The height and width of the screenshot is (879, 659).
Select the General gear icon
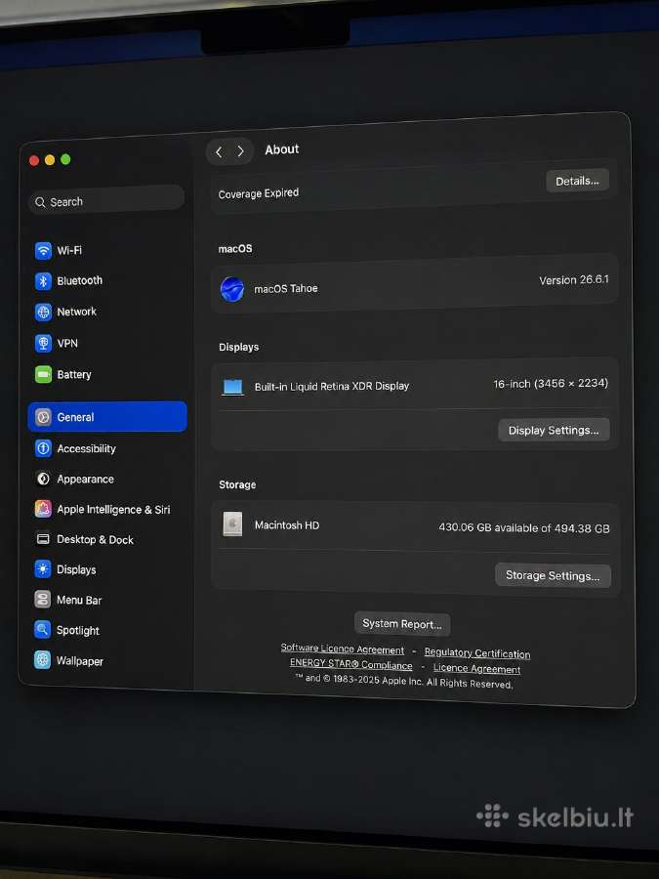pyautogui.click(x=43, y=417)
